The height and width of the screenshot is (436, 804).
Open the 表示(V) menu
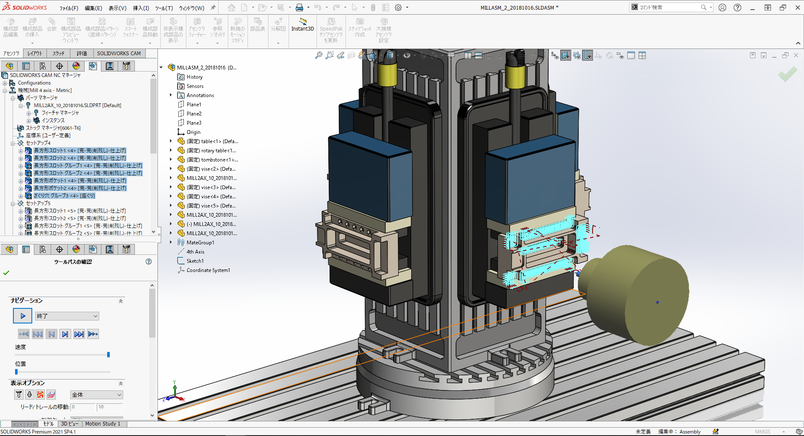point(118,8)
